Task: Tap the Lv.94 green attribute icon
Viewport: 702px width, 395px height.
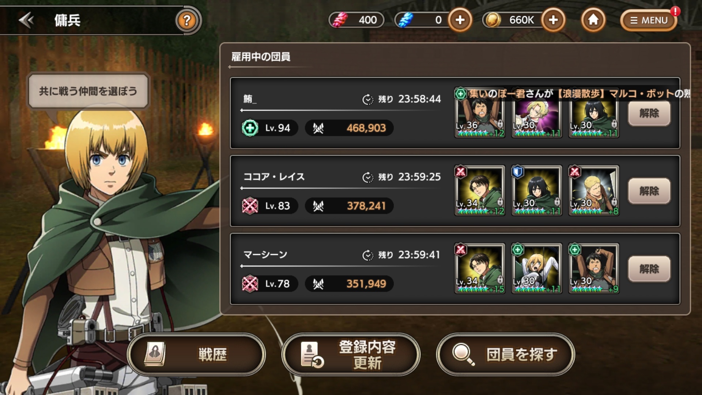Action: point(250,128)
